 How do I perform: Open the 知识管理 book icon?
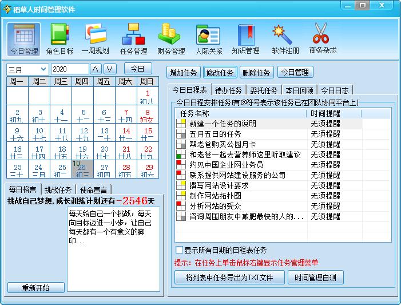(245, 39)
